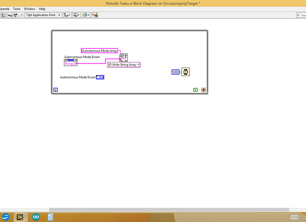Viewport: 306px width, 222px height.
Task: Switch to LabVIEW in the taskbar
Action: [x=20, y=217]
